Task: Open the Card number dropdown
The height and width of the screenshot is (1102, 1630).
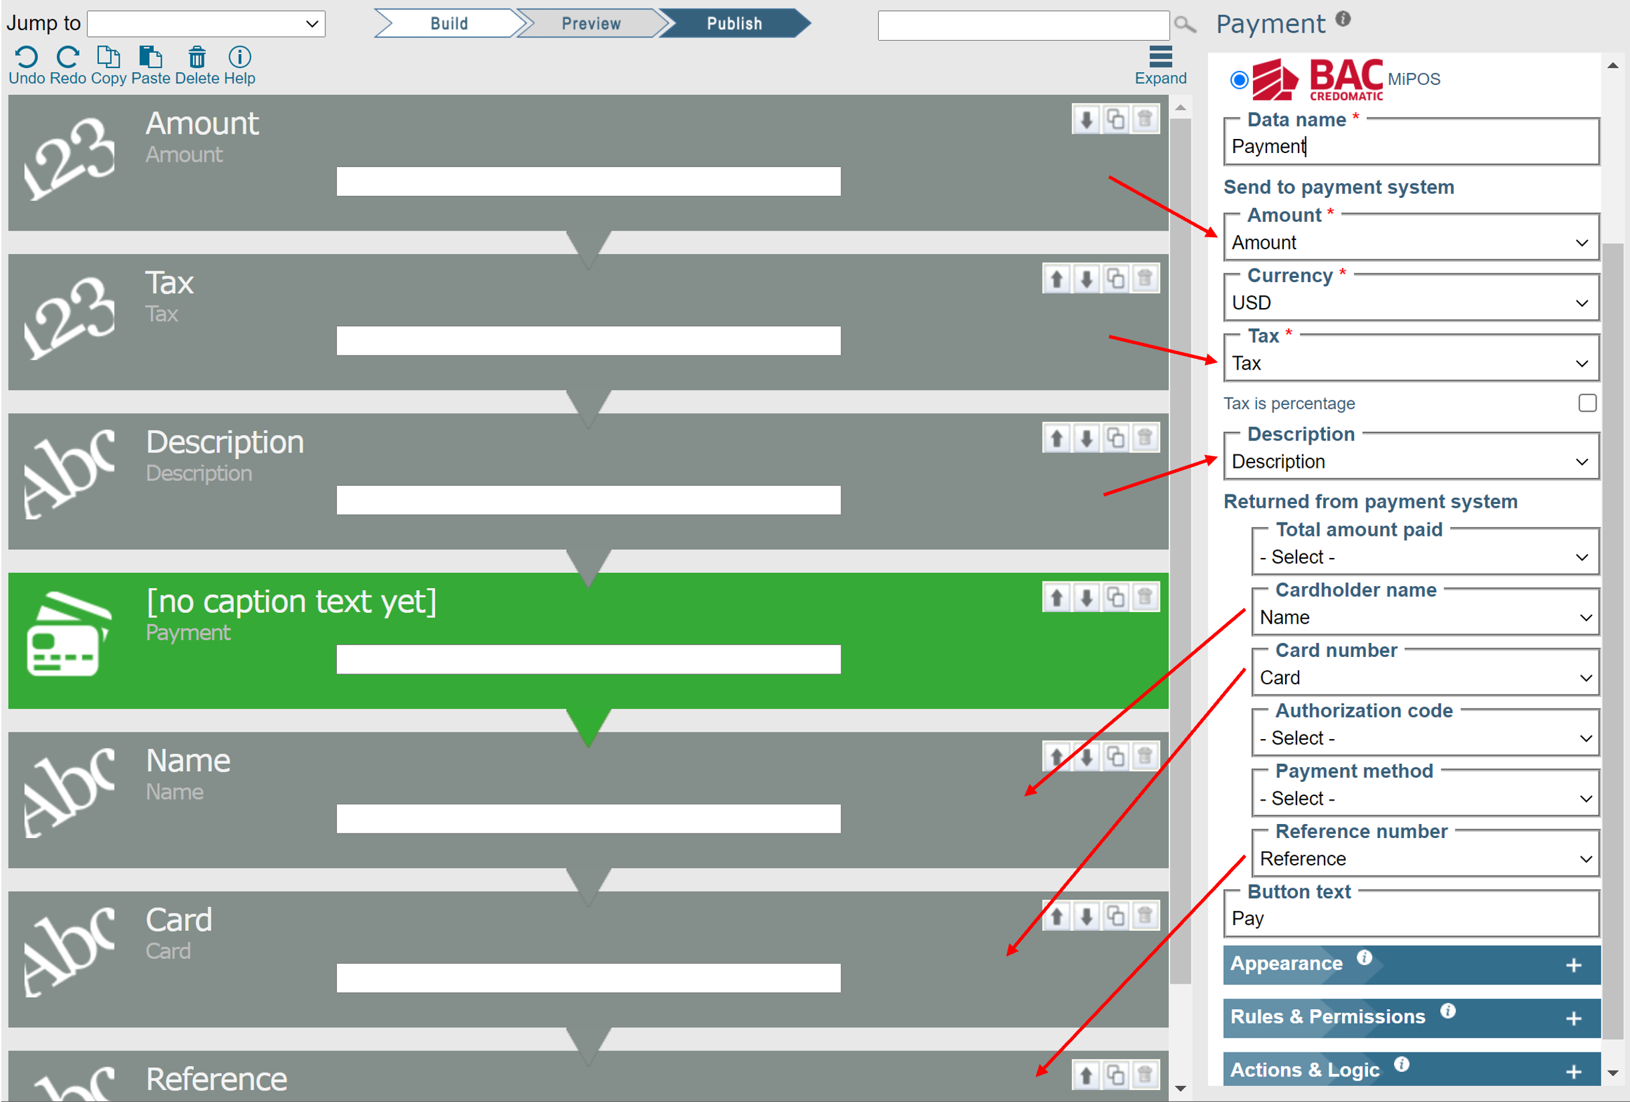Action: point(1425,678)
